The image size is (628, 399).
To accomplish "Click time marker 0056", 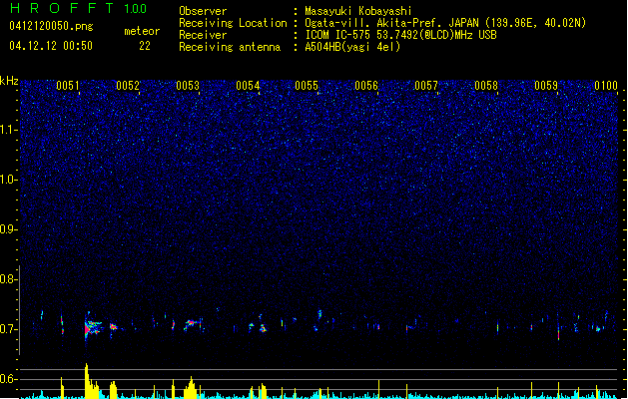I will [x=366, y=86].
